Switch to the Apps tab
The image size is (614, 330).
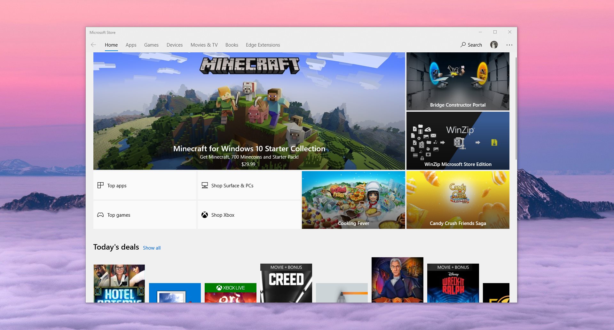tap(131, 45)
